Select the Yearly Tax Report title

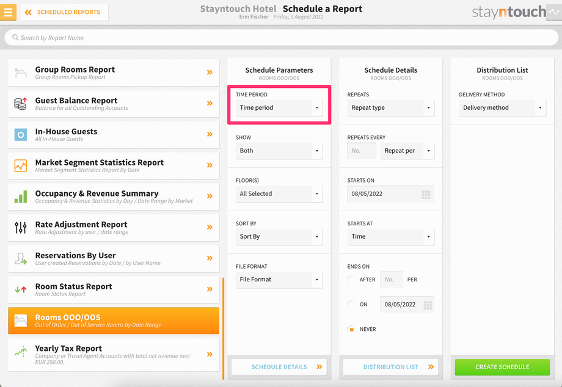[68, 349]
